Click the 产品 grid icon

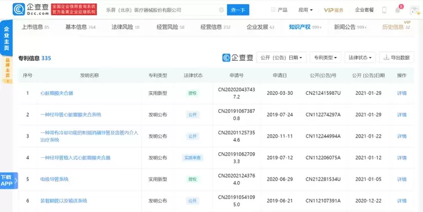tap(273, 10)
